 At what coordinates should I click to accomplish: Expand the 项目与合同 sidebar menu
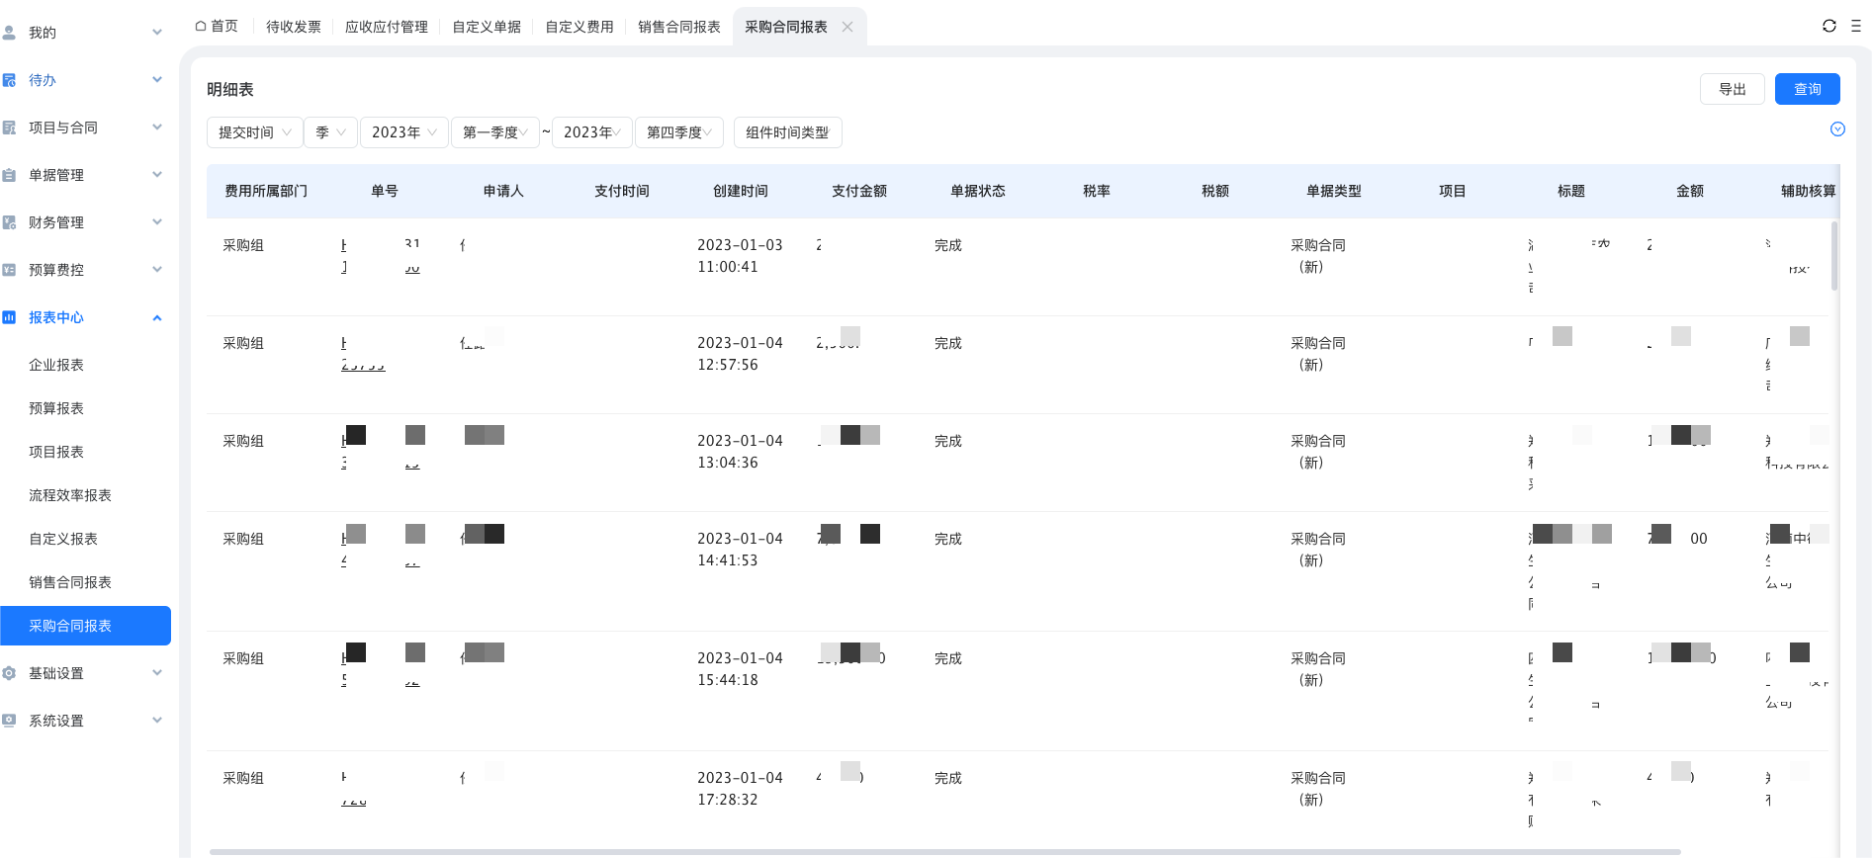(157, 128)
